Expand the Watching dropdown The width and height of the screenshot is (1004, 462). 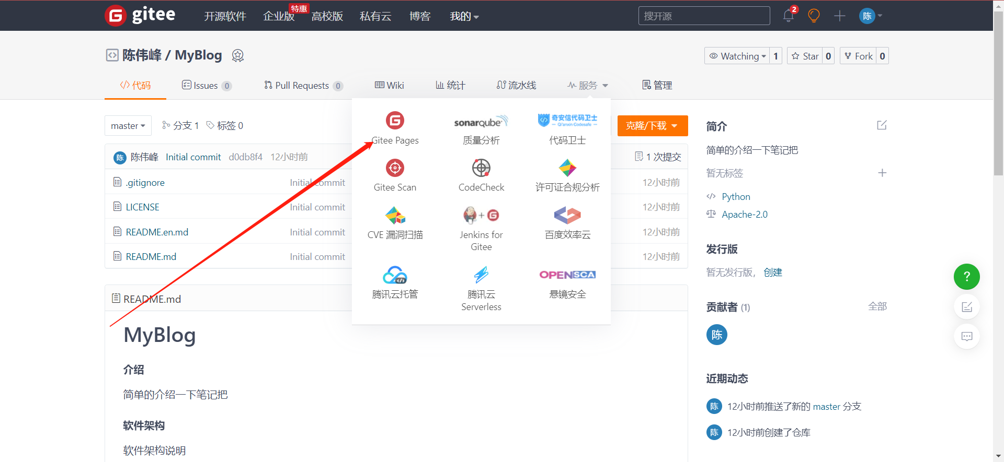737,56
